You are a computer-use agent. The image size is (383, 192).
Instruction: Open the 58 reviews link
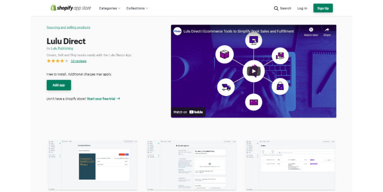tap(79, 61)
